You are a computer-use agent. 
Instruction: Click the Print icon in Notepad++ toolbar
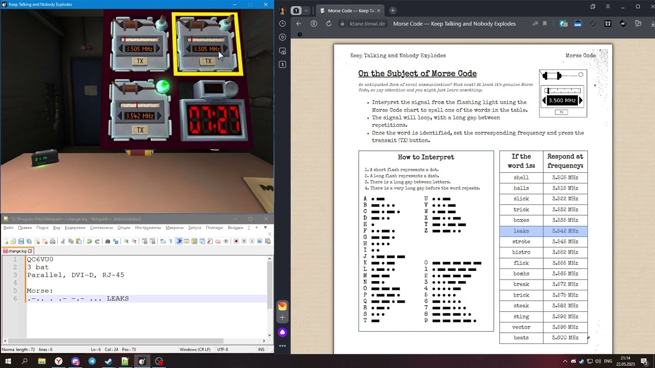coord(52,241)
